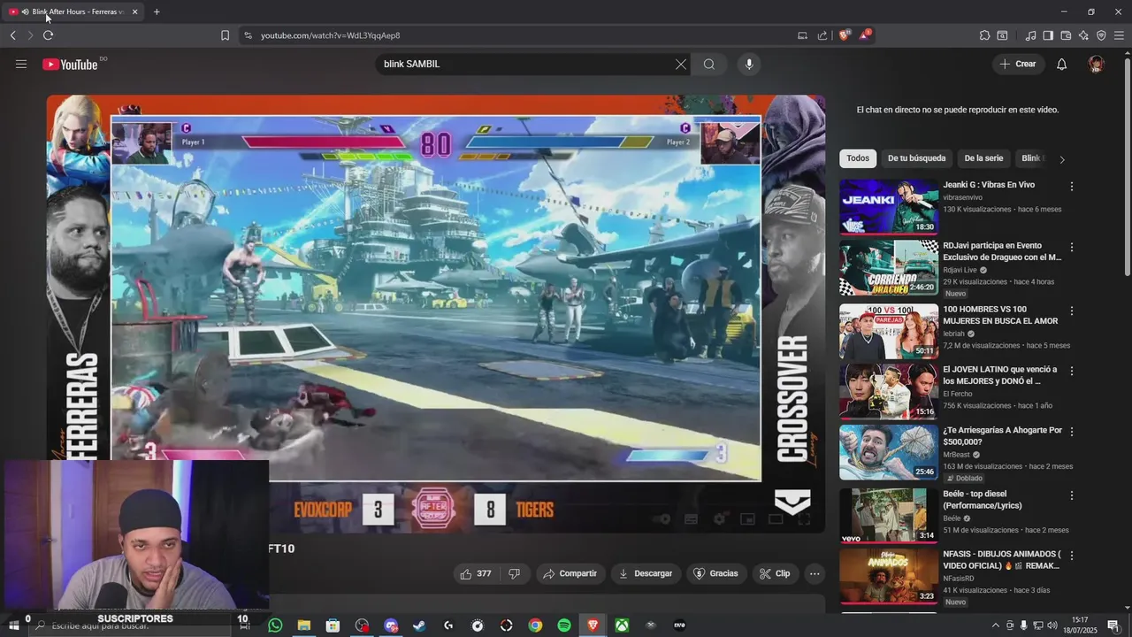Open browser extensions puzzle icon
1132x637 pixels.
(984, 35)
